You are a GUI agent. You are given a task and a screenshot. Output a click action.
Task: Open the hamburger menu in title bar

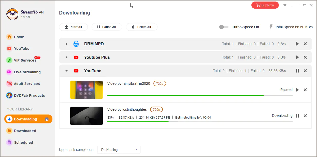tap(292, 5)
